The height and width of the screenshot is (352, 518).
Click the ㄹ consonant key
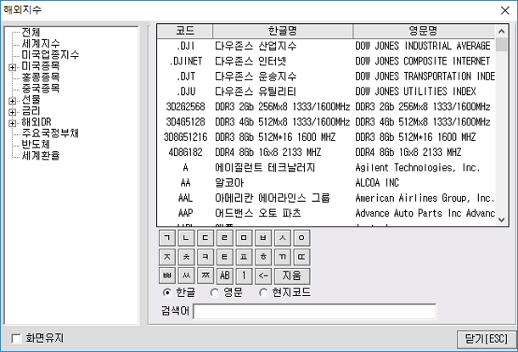point(225,238)
